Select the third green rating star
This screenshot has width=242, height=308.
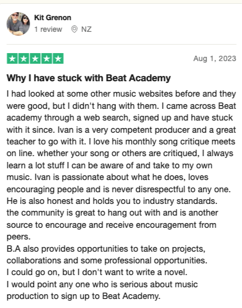[35, 58]
